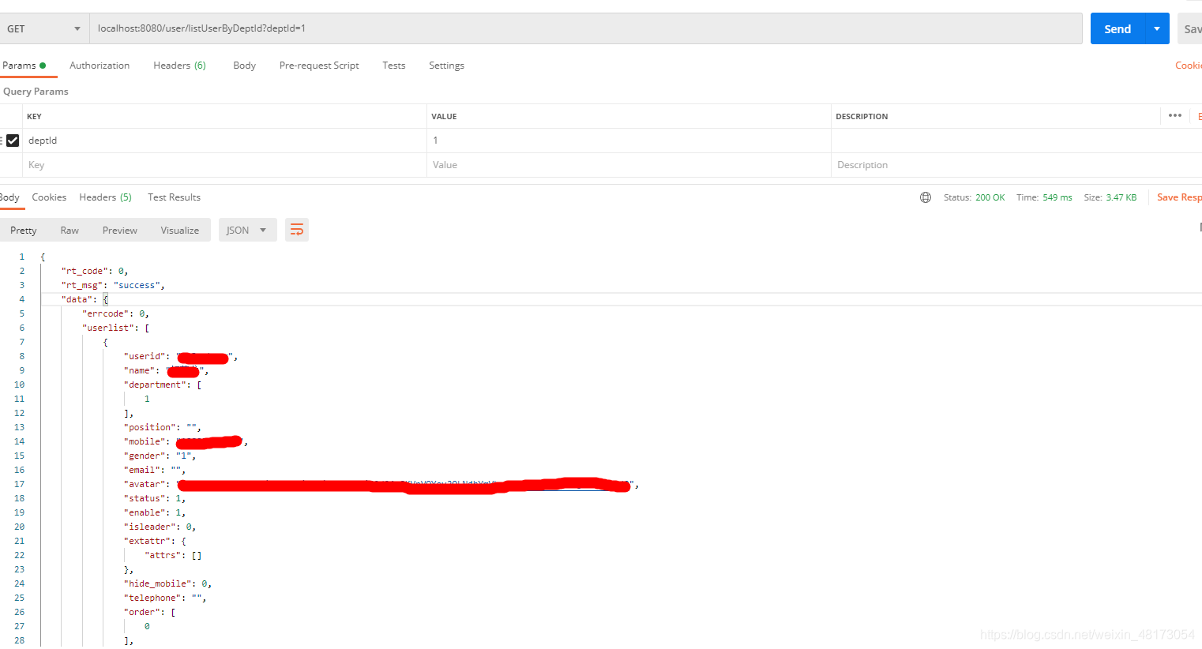Open the Test Results tab
1202x649 pixels.
[x=174, y=197]
